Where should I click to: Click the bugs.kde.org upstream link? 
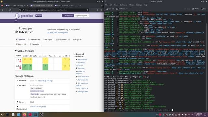(45, 81)
